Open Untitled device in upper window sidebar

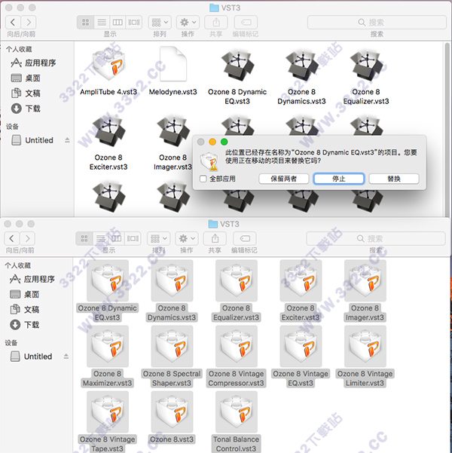pos(32,140)
